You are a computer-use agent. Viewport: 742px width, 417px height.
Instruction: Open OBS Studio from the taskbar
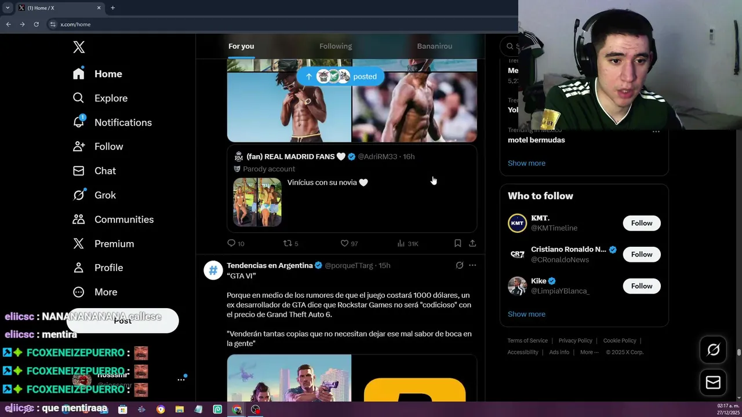[256, 409]
